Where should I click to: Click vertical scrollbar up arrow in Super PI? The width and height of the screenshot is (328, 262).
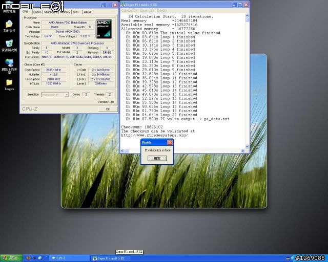click(247, 15)
